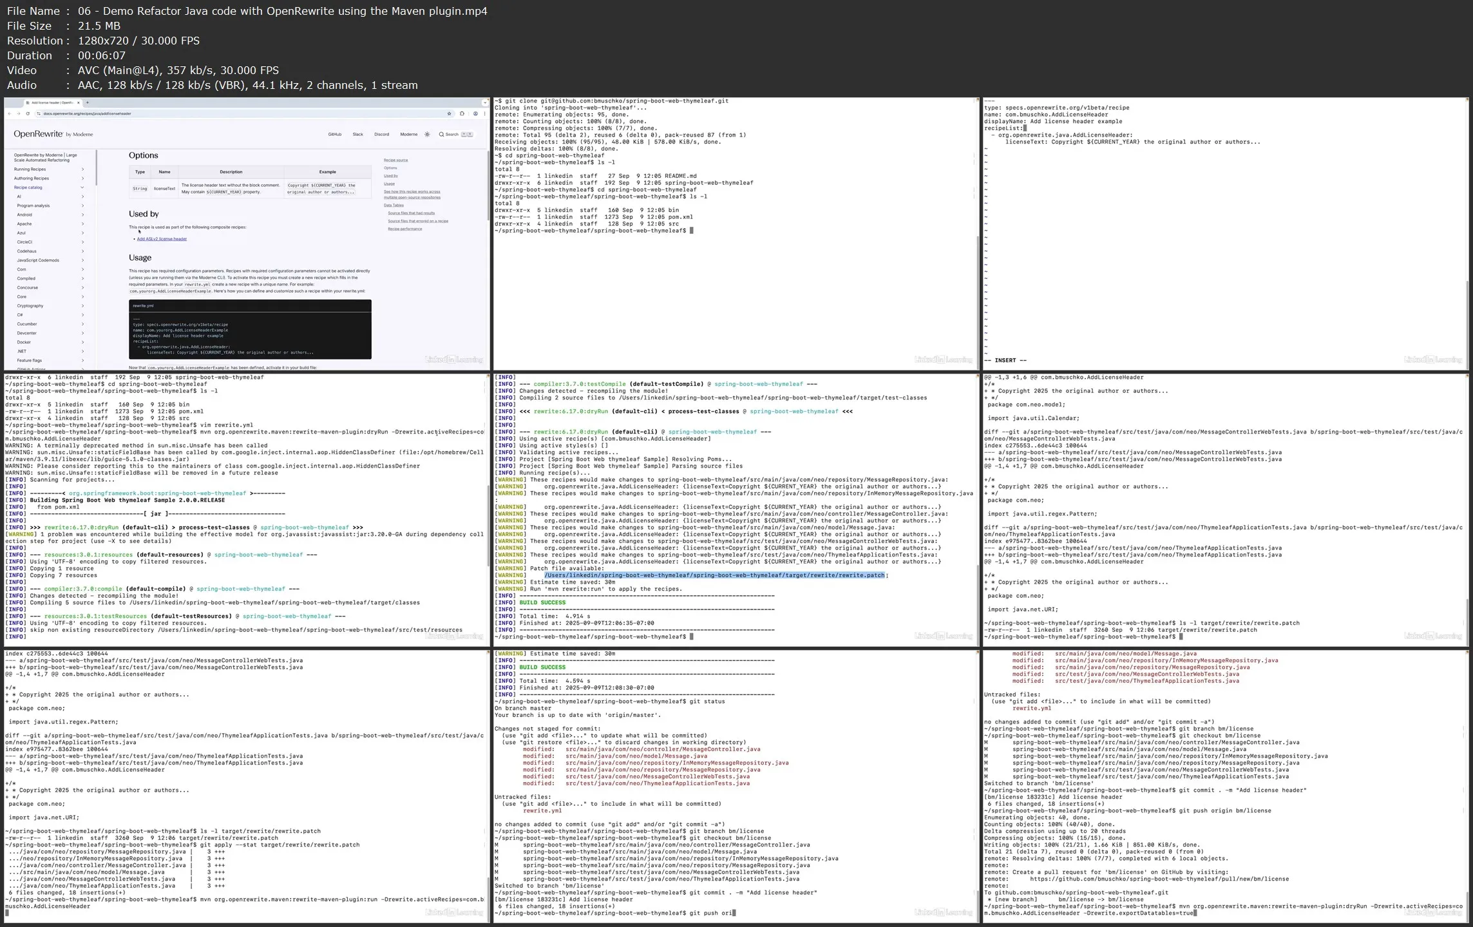This screenshot has height=927, width=1473.
Task: Open the Chrome extensions puzzle icon
Action: pyautogui.click(x=462, y=114)
